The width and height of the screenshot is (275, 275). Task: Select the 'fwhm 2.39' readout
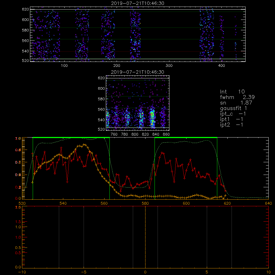pyautogui.click(x=237, y=97)
